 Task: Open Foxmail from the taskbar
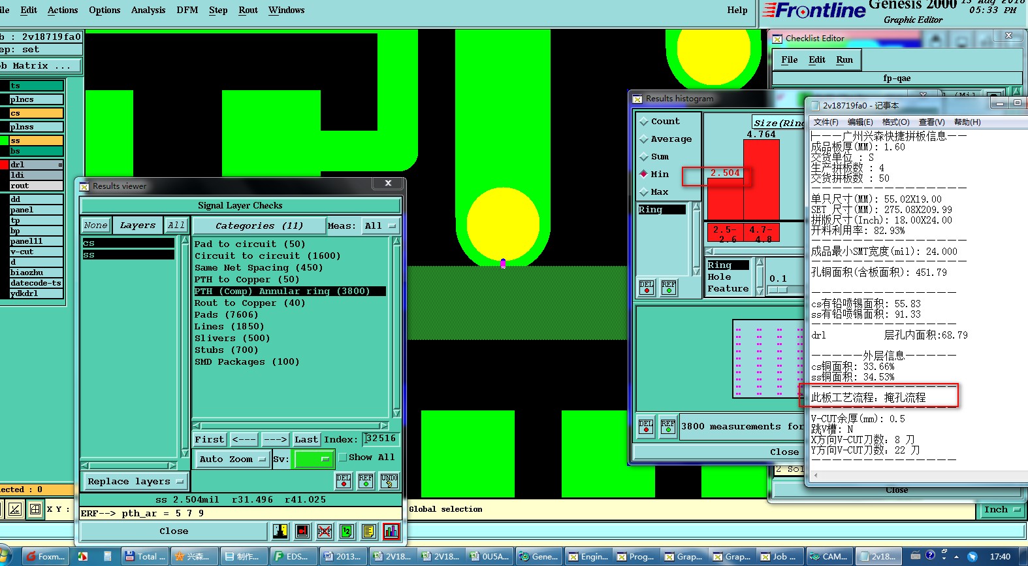pyautogui.click(x=46, y=557)
